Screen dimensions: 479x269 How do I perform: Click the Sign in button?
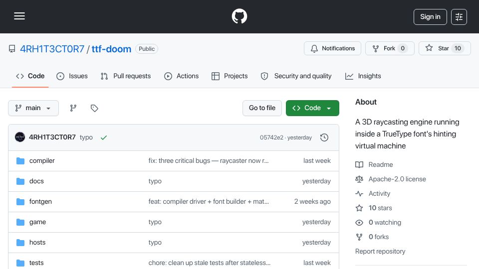(430, 17)
